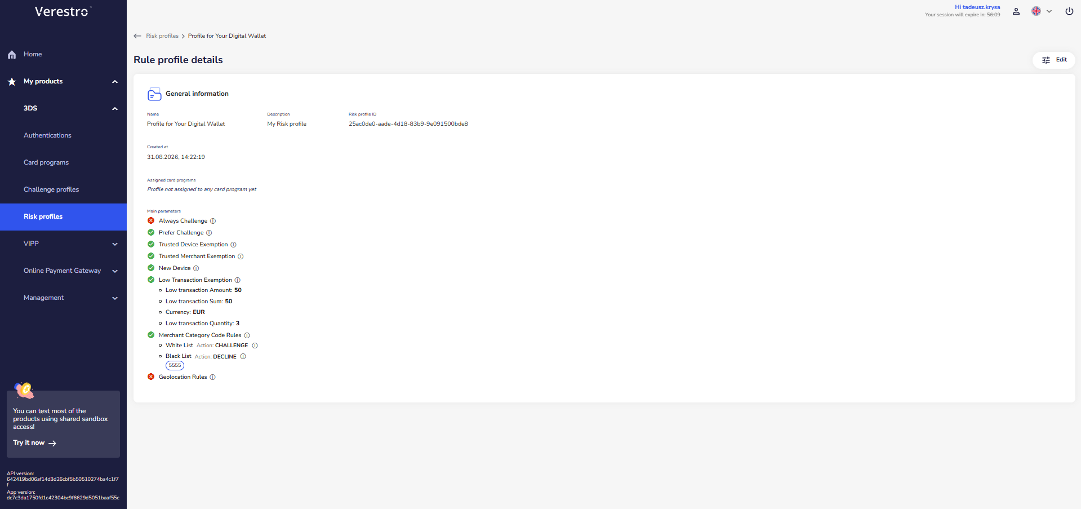Click 'Profile not assigned to any card program yet'
This screenshot has width=1081, height=509.
202,189
